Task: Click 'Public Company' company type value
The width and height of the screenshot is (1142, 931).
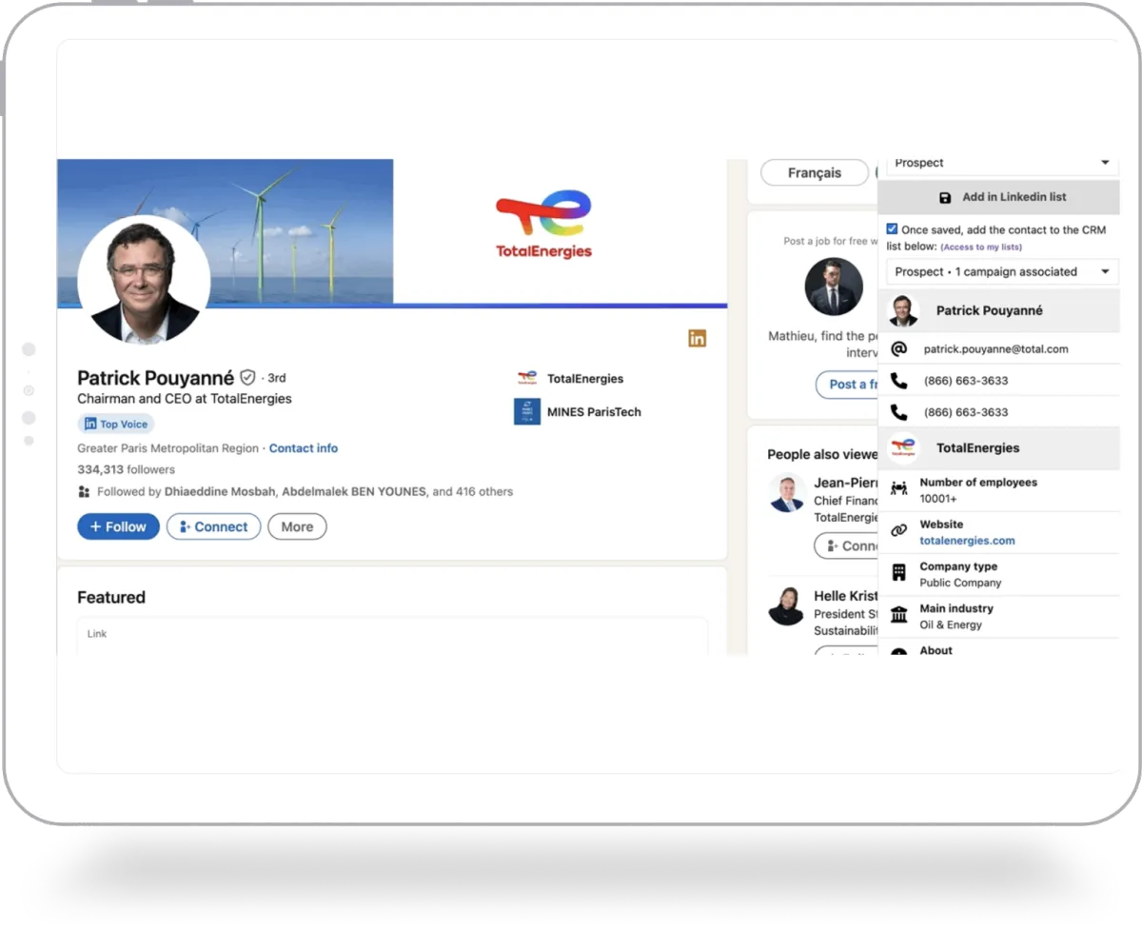Action: 960,583
